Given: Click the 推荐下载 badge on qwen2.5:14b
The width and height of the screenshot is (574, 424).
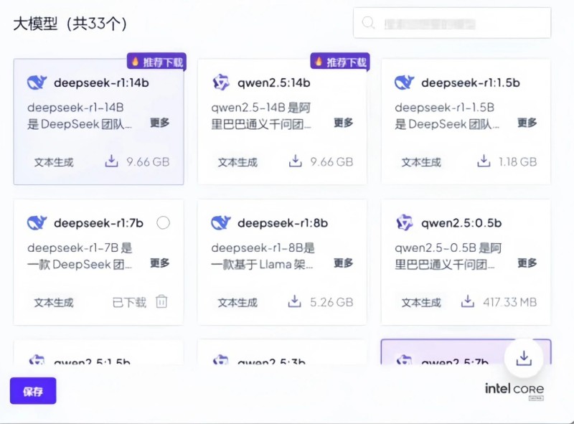Looking at the screenshot, I should pos(339,61).
